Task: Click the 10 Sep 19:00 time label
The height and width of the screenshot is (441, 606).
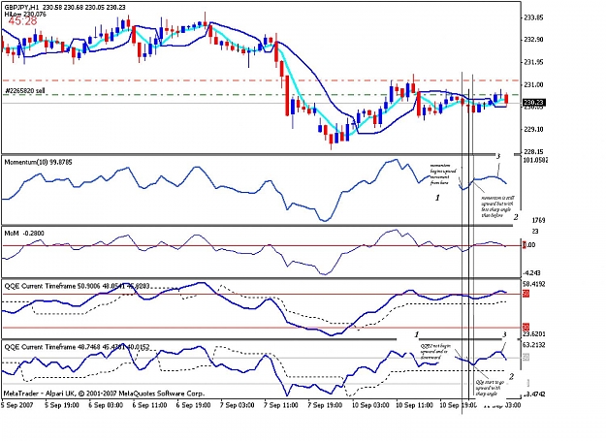Action: coord(459,405)
